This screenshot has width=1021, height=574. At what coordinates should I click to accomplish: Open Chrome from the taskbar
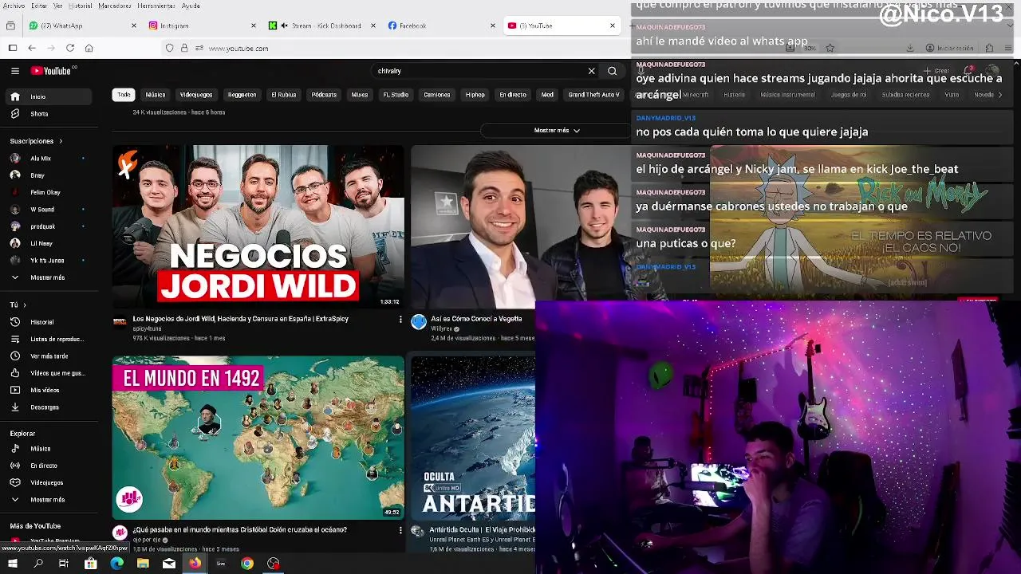point(247,564)
